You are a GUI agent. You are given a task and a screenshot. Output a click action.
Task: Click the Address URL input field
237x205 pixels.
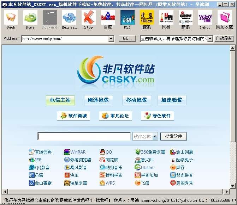(65, 39)
